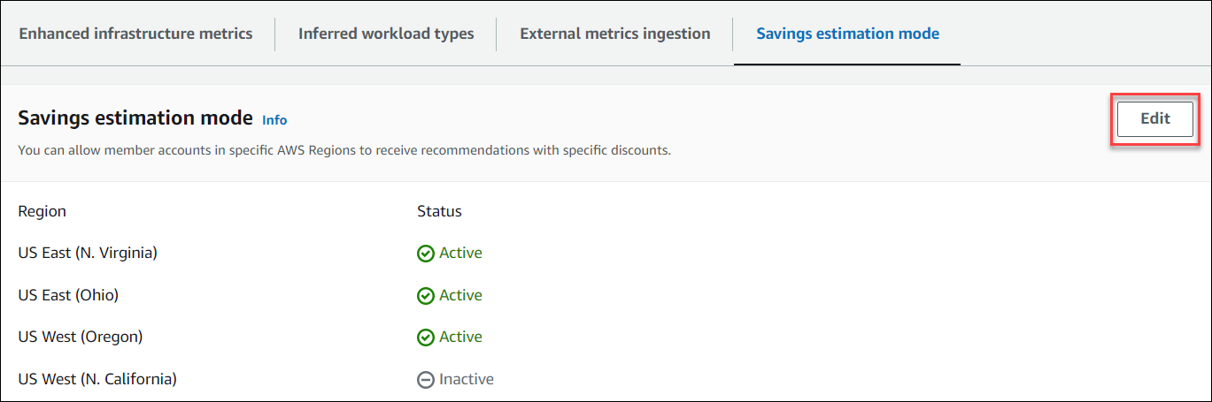Click green checkmark icon for US East (N. Virginia)
The width and height of the screenshot is (1212, 402).
point(426,254)
